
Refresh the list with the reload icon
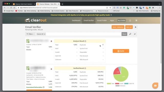(135, 34)
